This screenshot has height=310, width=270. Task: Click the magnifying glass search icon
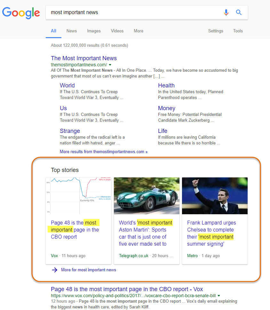coord(239,12)
